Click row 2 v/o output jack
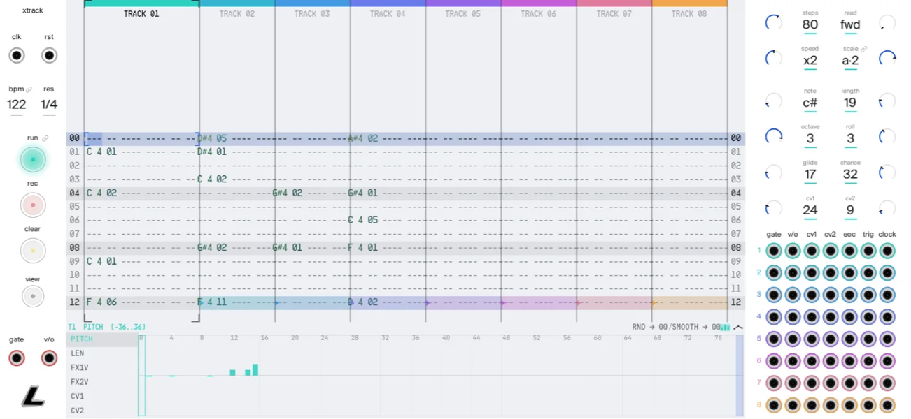This screenshot has height=419, width=911. (793, 273)
